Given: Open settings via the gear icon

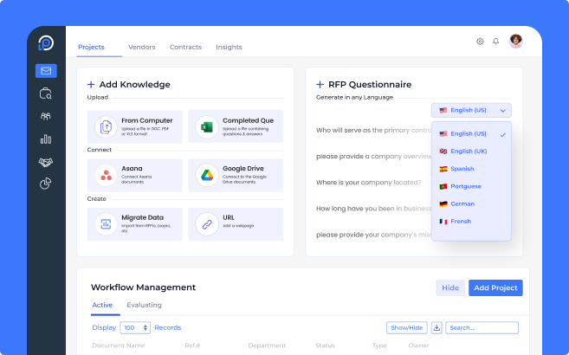Looking at the screenshot, I should pos(480,41).
